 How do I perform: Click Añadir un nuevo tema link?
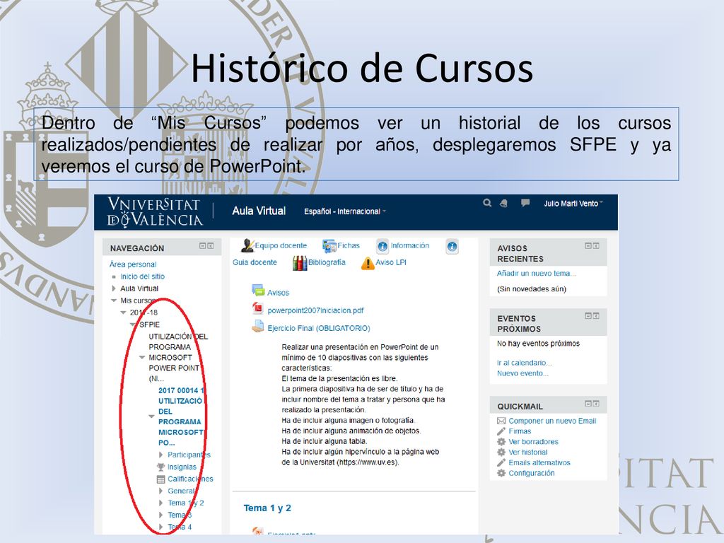(x=536, y=274)
